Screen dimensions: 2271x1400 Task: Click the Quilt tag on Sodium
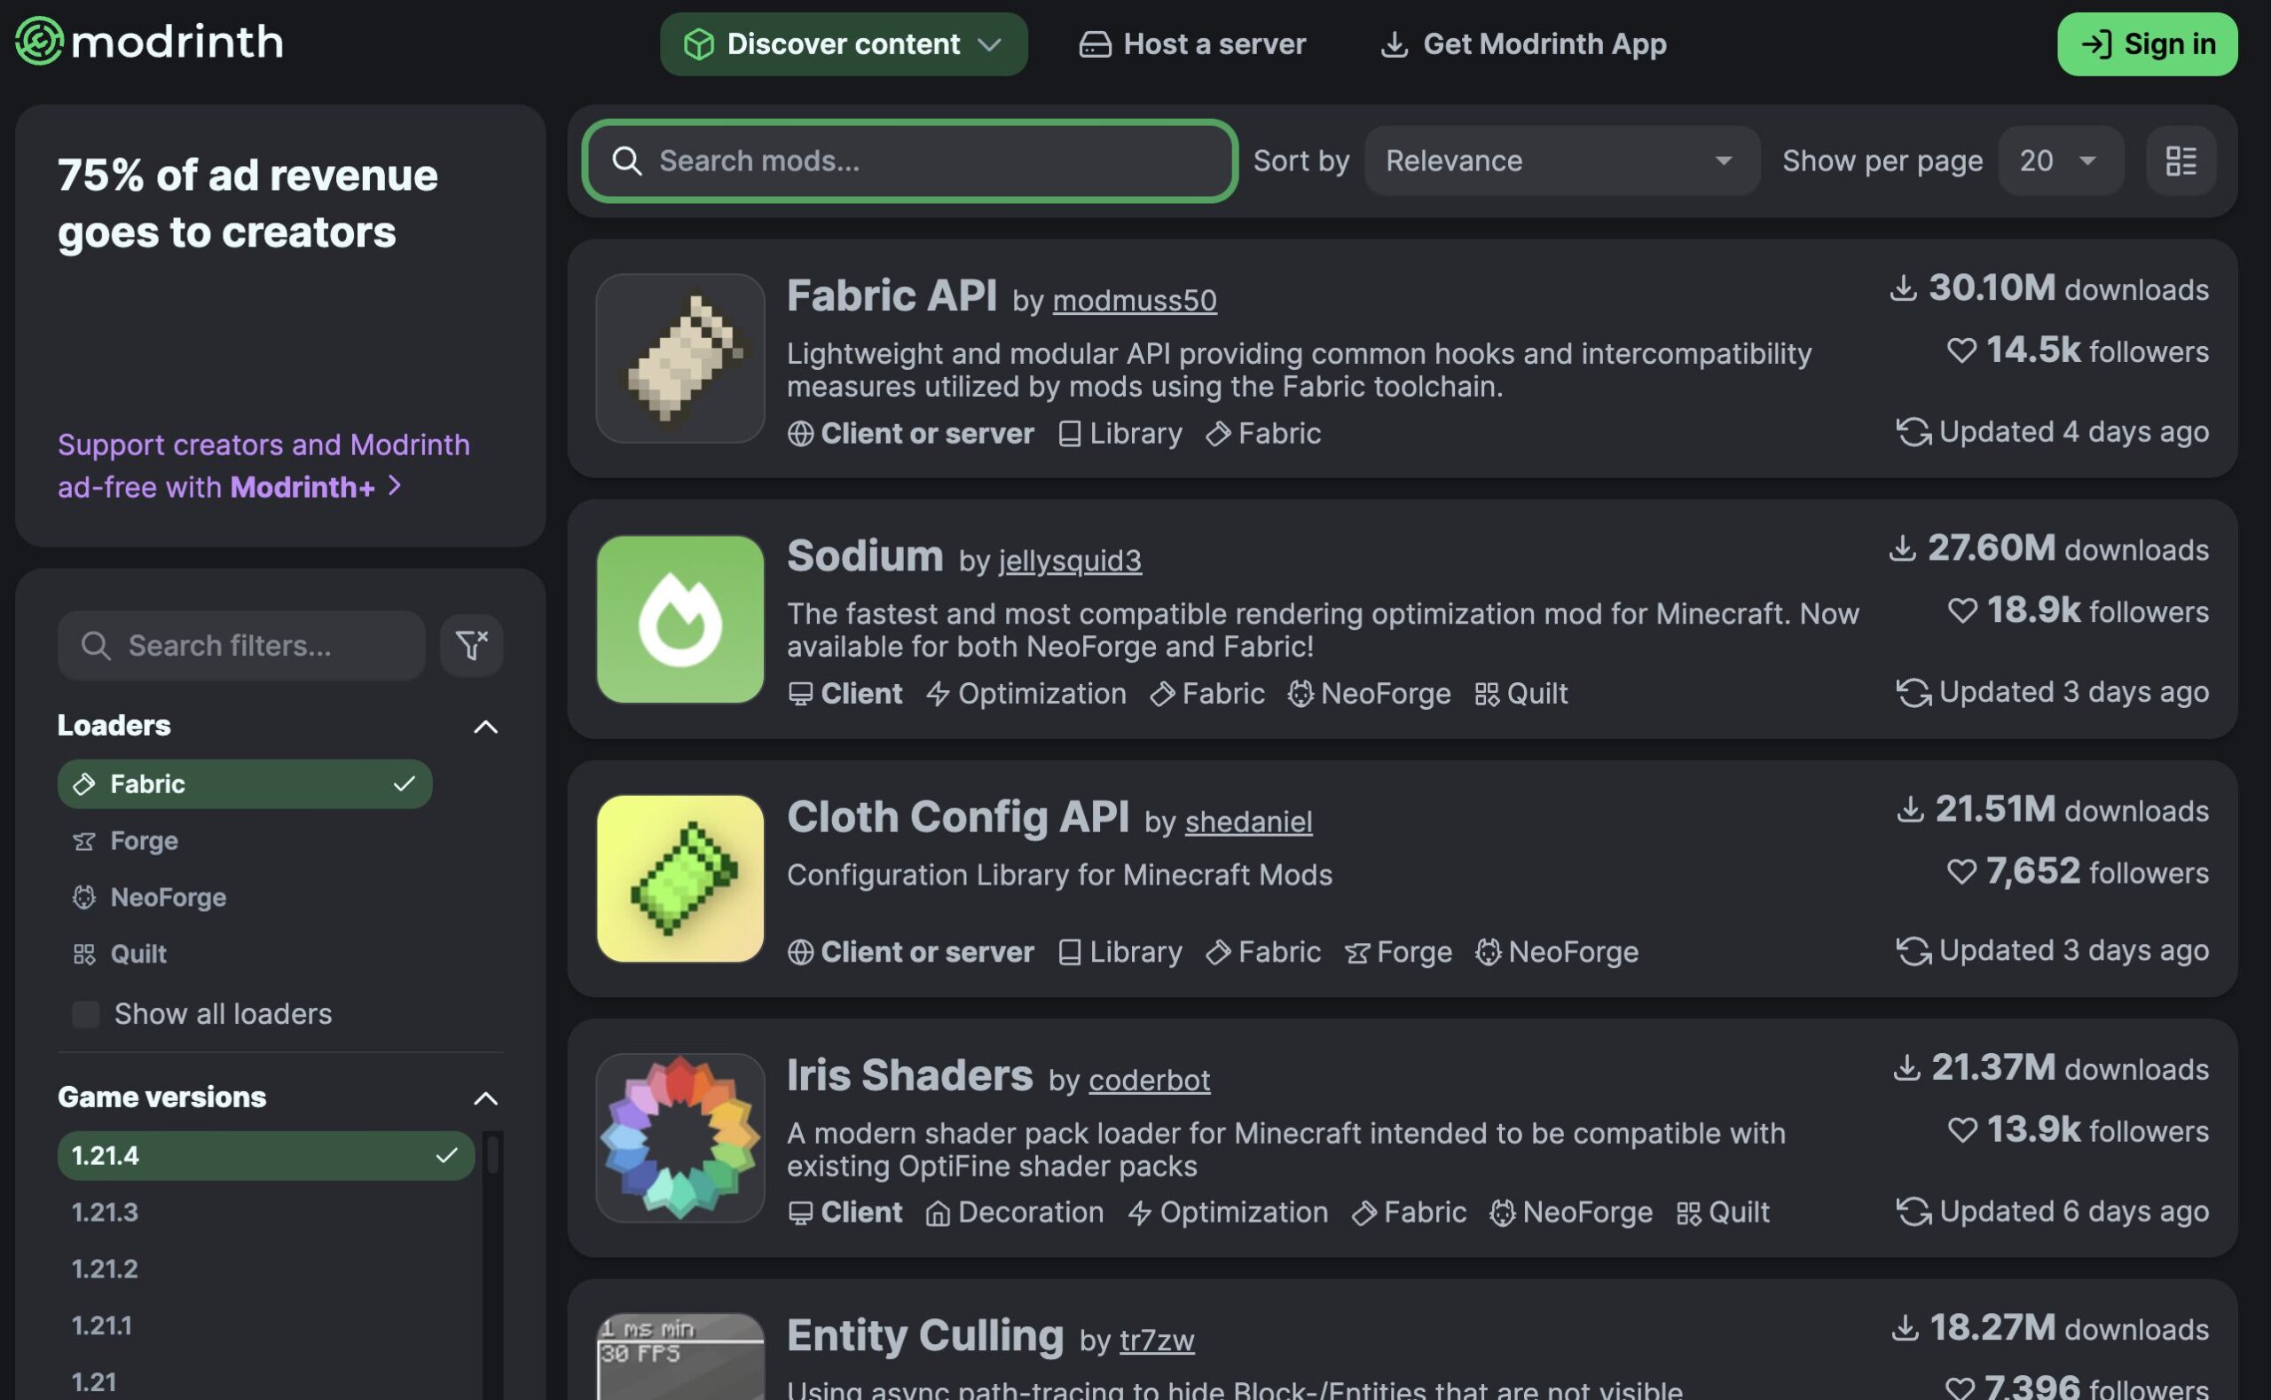pos(1521,694)
